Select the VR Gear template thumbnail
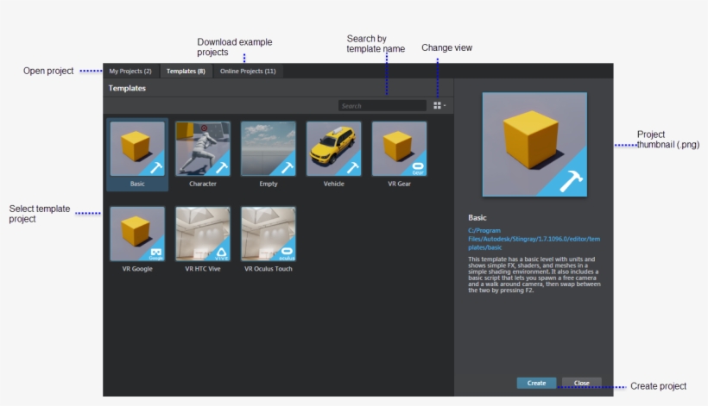The image size is (708, 406). [399, 148]
